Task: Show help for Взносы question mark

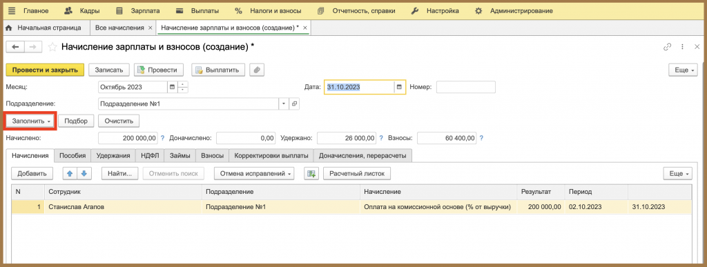Action: coord(481,138)
